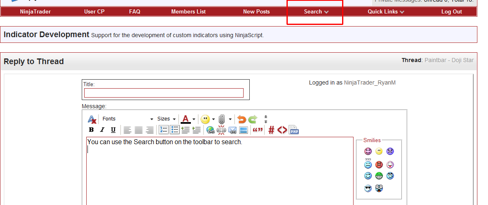Image resolution: width=488 pixels, height=205 pixels.
Task: Expand the smiley picker dropdown arrow
Action: coord(213,119)
